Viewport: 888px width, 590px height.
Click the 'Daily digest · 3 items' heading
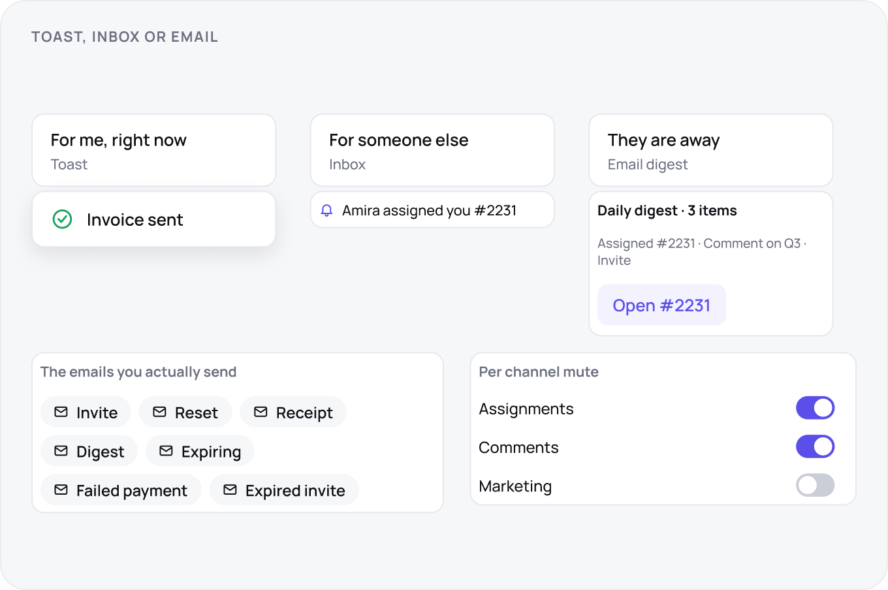[667, 210]
